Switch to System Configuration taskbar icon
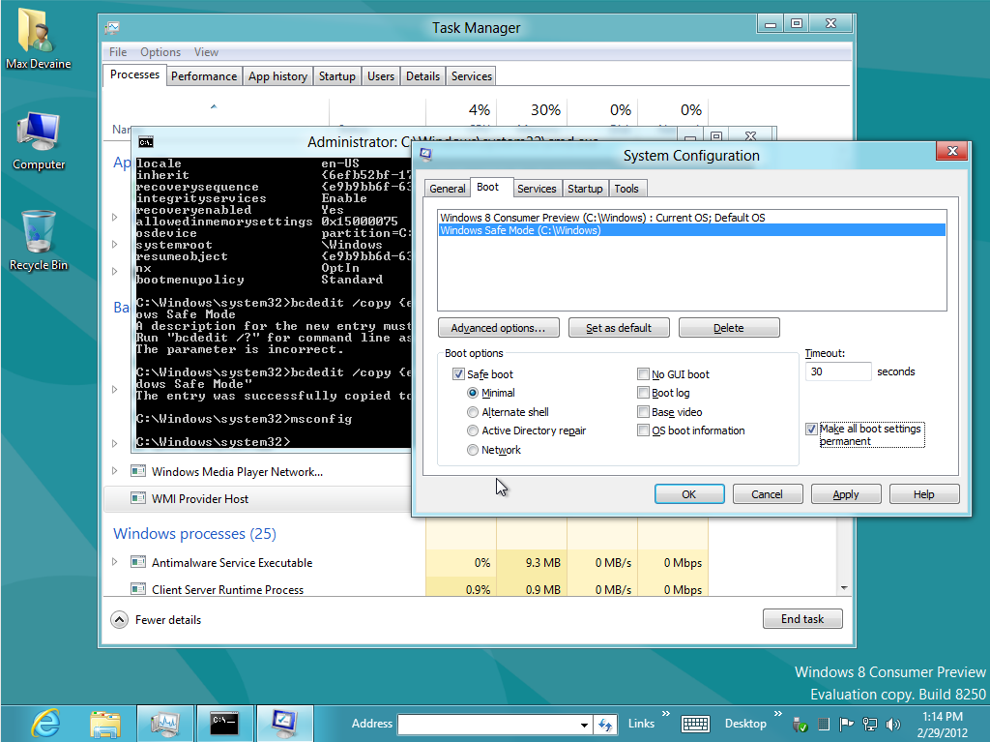 [284, 724]
